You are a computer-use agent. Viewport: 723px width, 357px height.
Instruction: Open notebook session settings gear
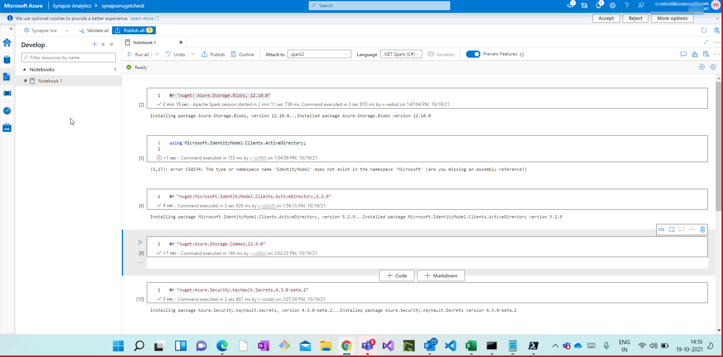coord(713,67)
